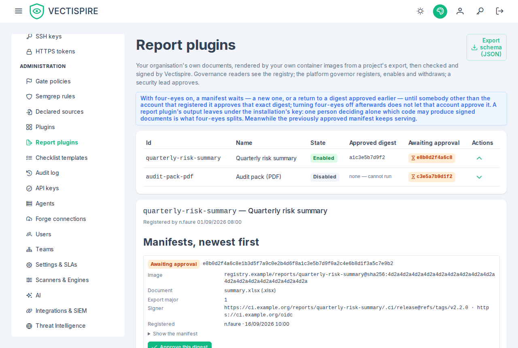Click the Semgrep rules shield icon
The height and width of the screenshot is (348, 518).
(29, 96)
